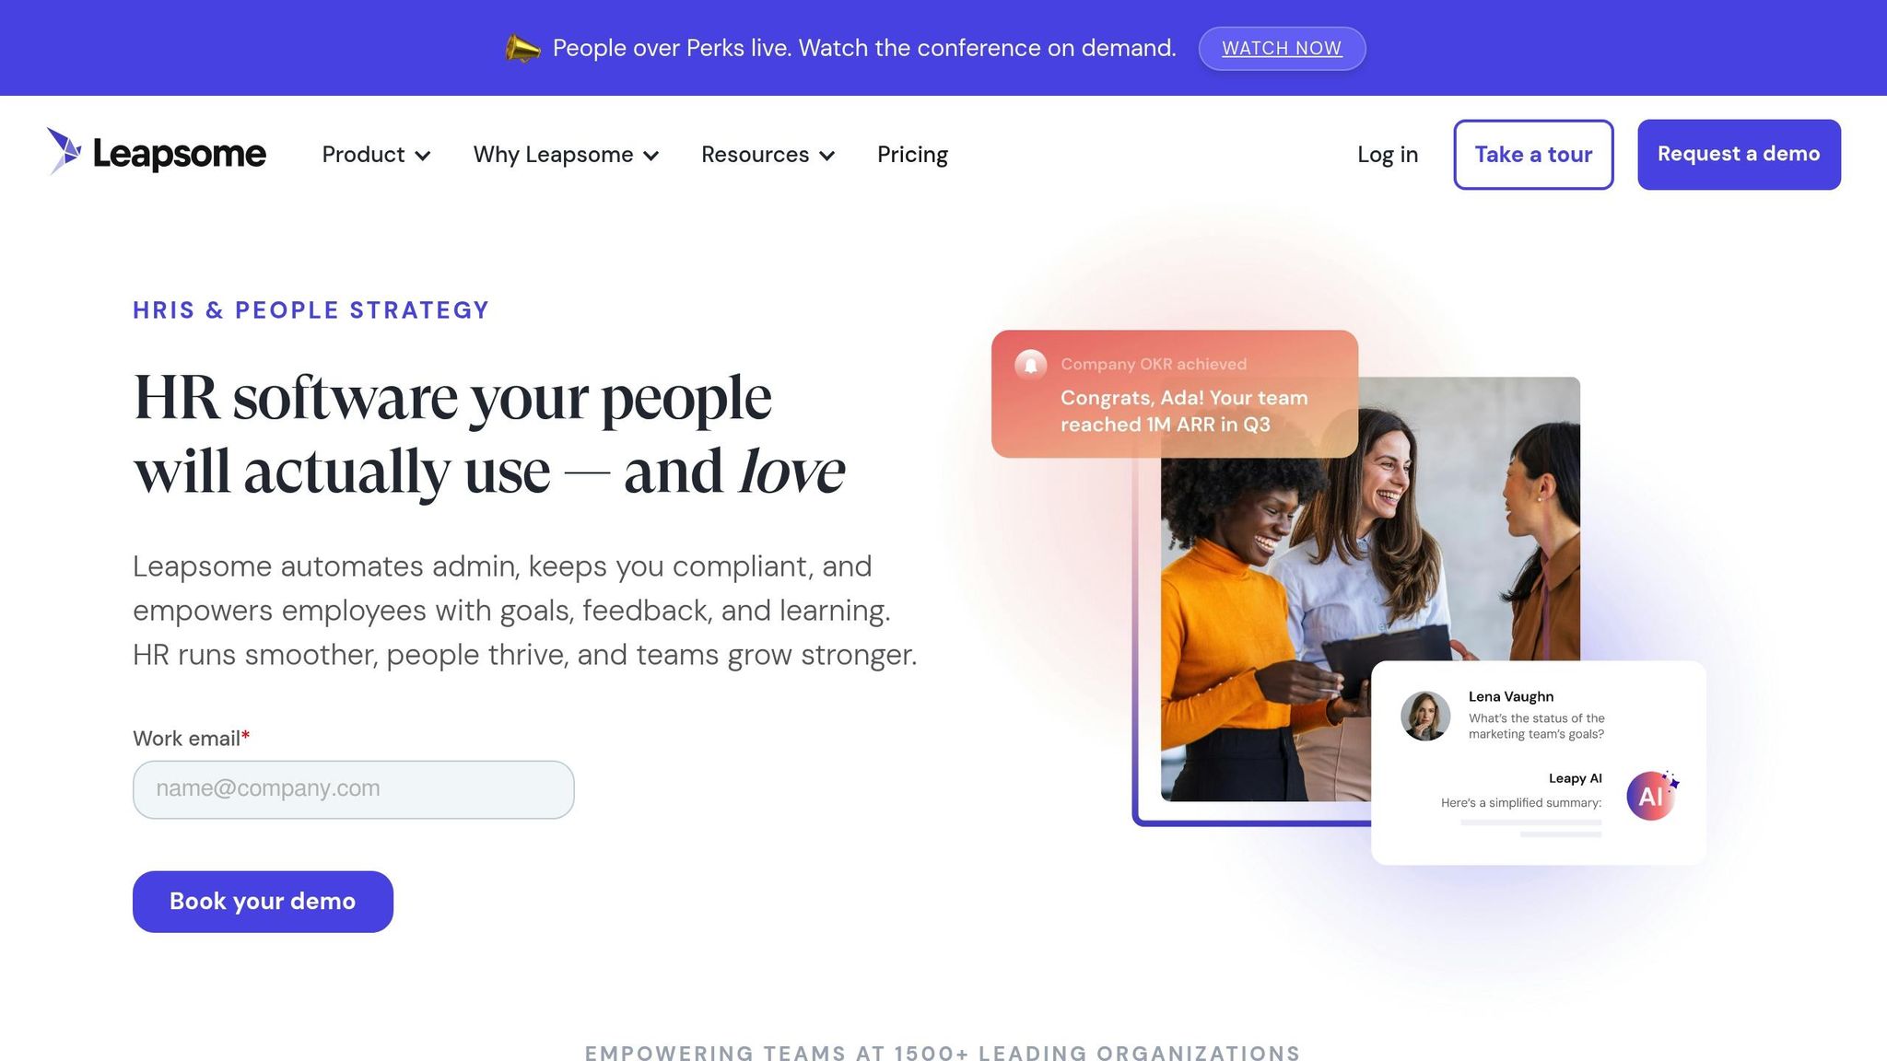This screenshot has width=1887, height=1061.
Task: Expand the Product dropdown chevron
Action: click(x=423, y=156)
